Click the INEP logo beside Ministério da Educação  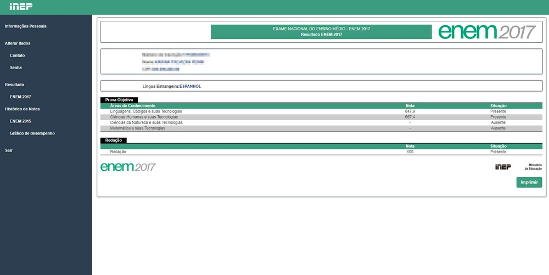click(502, 167)
